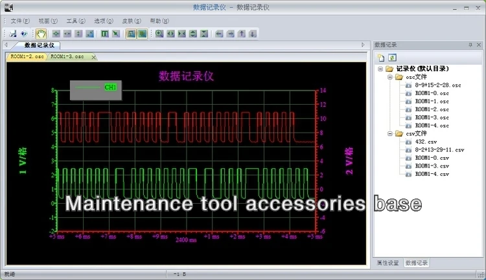Click the four-way move arrows tool

click(56, 34)
